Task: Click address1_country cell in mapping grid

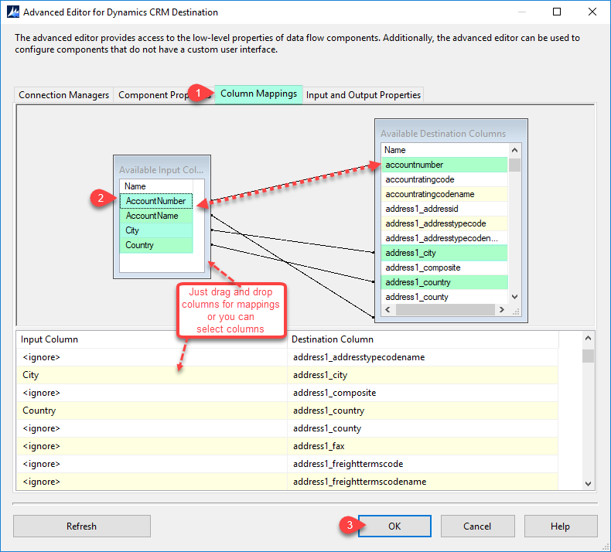Action: click(423, 411)
